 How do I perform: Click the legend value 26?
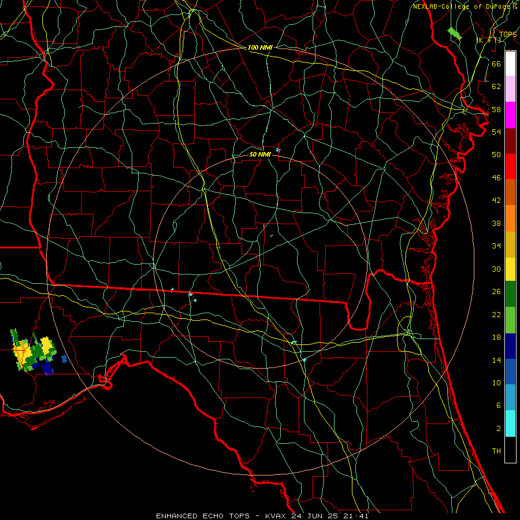pos(496,292)
